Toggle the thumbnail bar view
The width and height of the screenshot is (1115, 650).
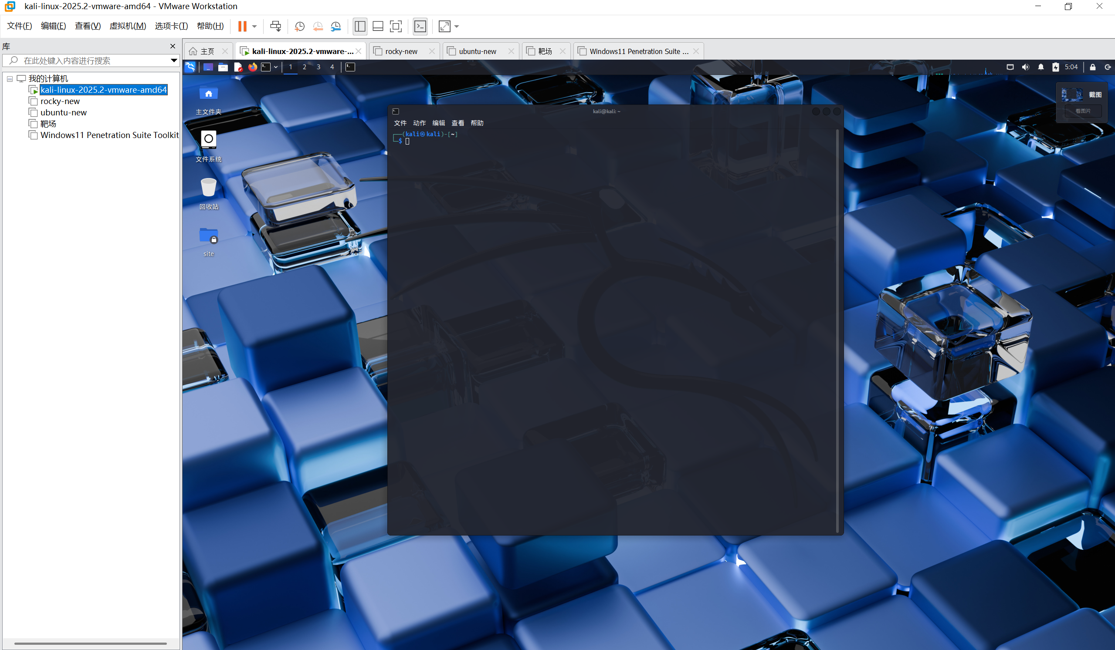[x=378, y=27]
